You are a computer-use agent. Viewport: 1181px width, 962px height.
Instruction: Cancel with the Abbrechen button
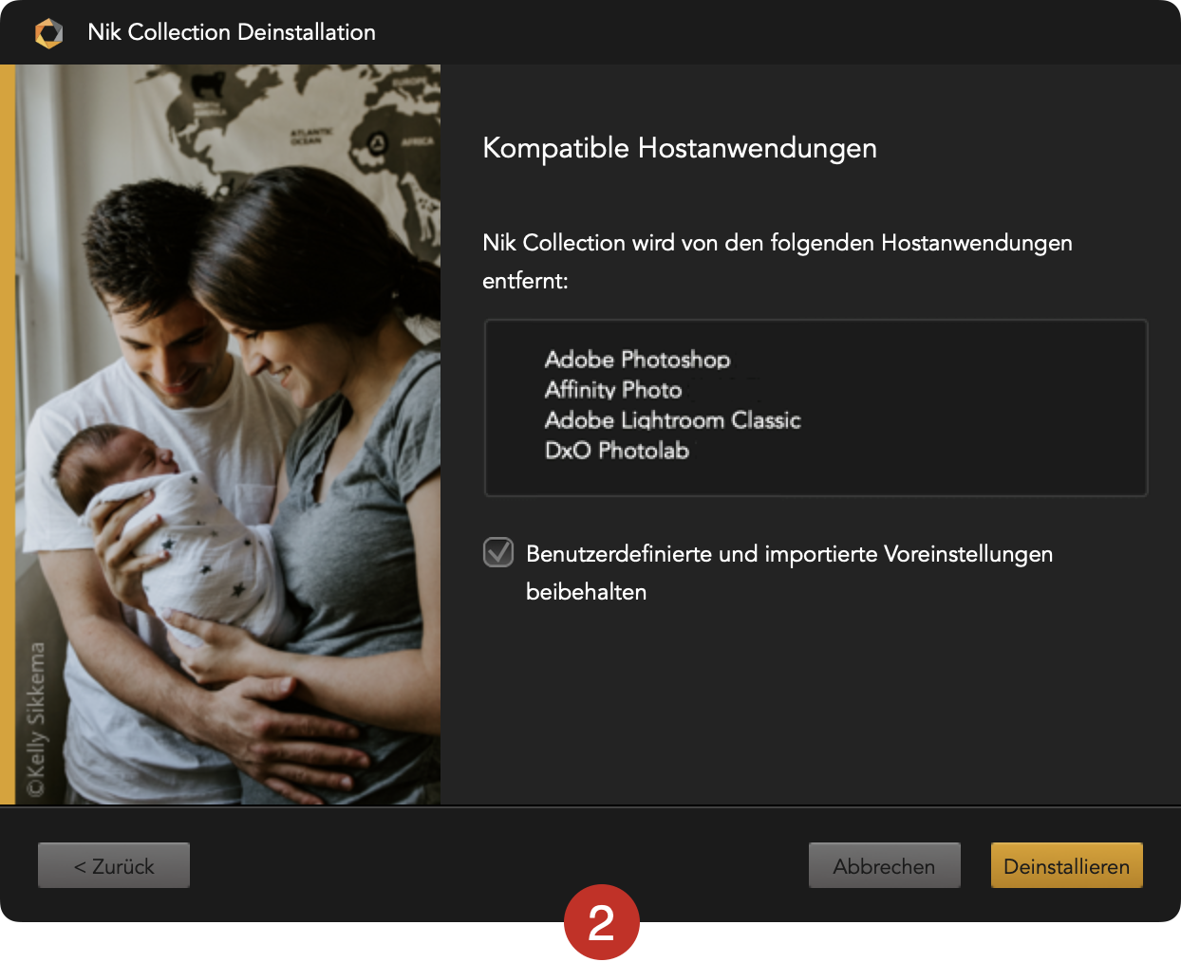coord(884,865)
